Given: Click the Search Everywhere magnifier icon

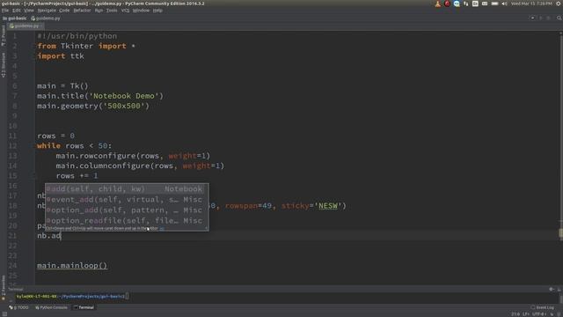Looking at the screenshot, I should (559, 18).
